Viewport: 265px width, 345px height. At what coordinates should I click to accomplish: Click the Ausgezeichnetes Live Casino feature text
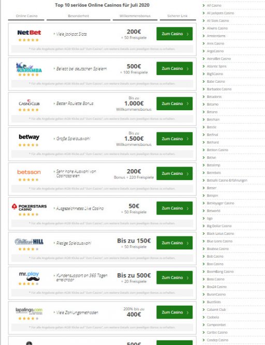(x=79, y=208)
